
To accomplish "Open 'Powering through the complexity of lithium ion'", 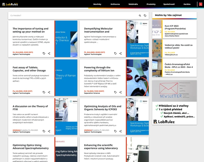I will (x=99, y=69).
